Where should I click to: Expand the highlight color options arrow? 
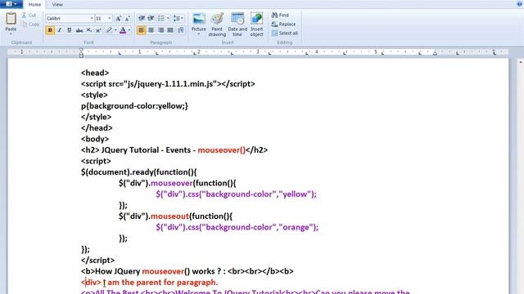coord(115,30)
